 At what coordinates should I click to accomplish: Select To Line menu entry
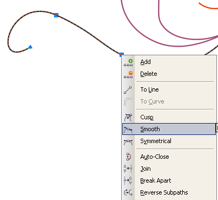pyautogui.click(x=169, y=89)
